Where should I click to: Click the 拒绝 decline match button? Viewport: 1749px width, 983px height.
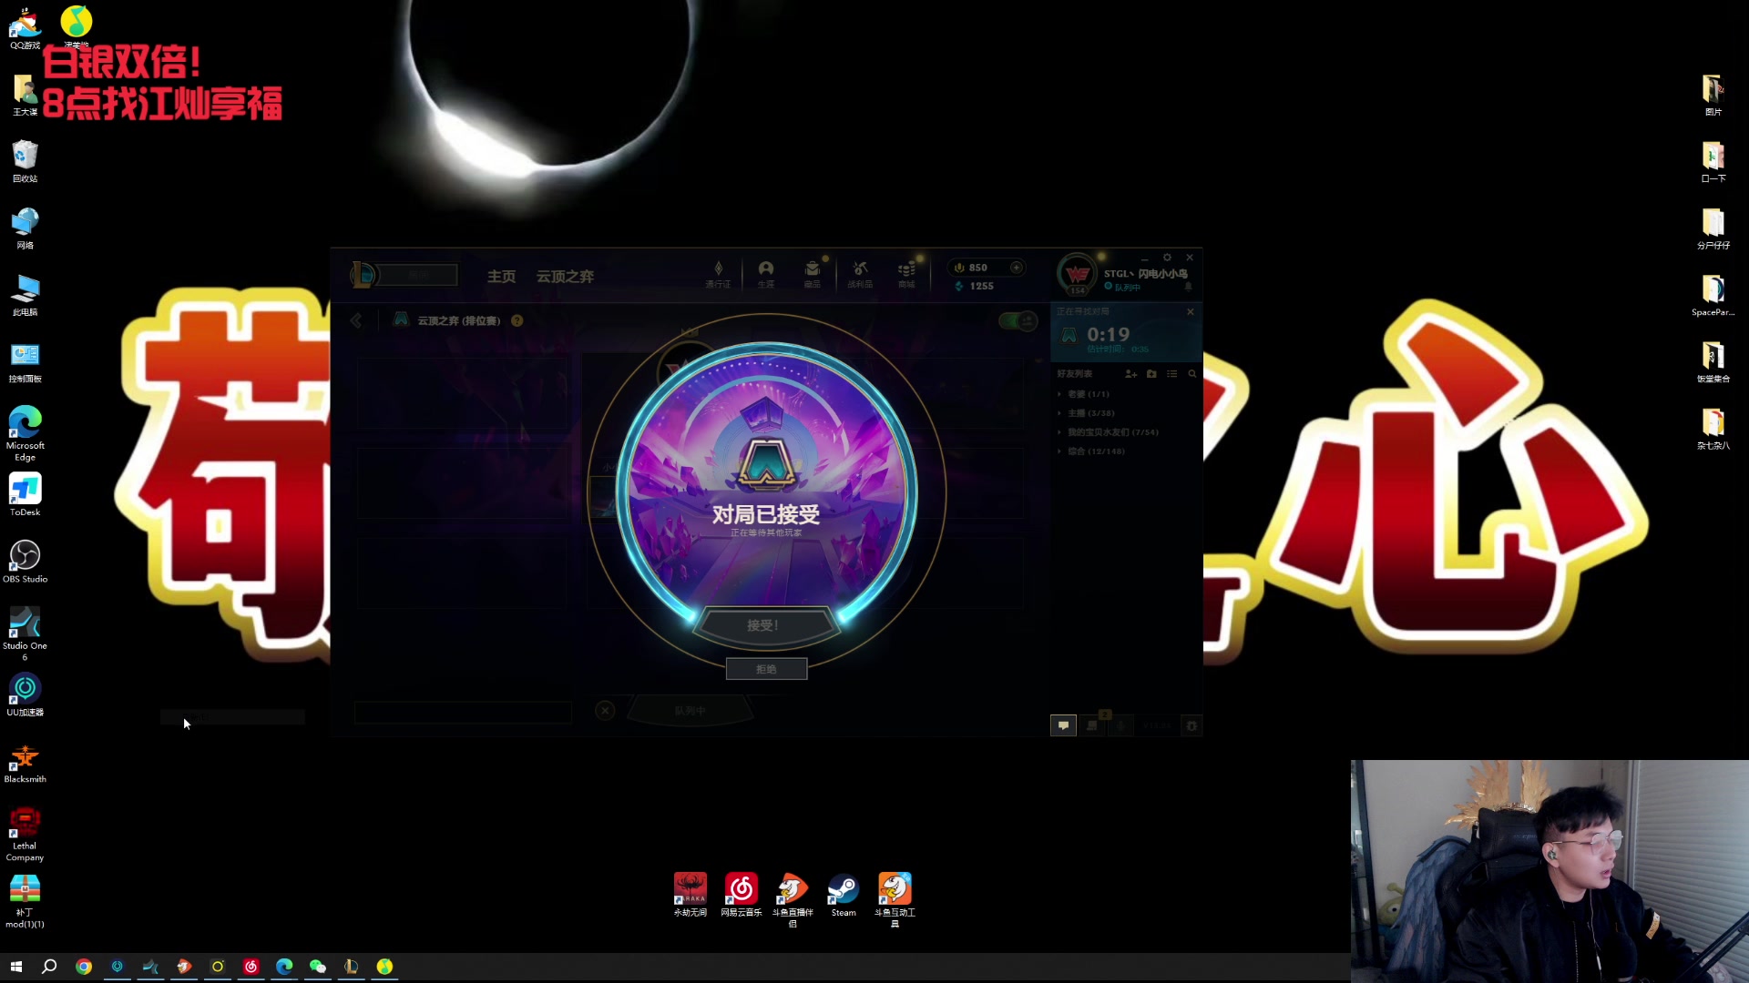pyautogui.click(x=766, y=669)
